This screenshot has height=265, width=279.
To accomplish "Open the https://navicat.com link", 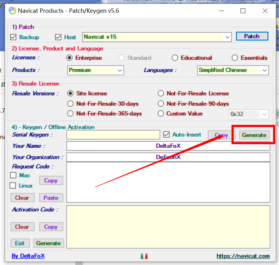I will coord(243,256).
